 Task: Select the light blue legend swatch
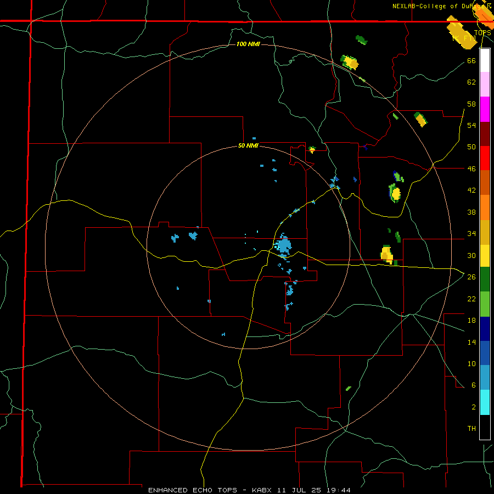[x=485, y=377]
